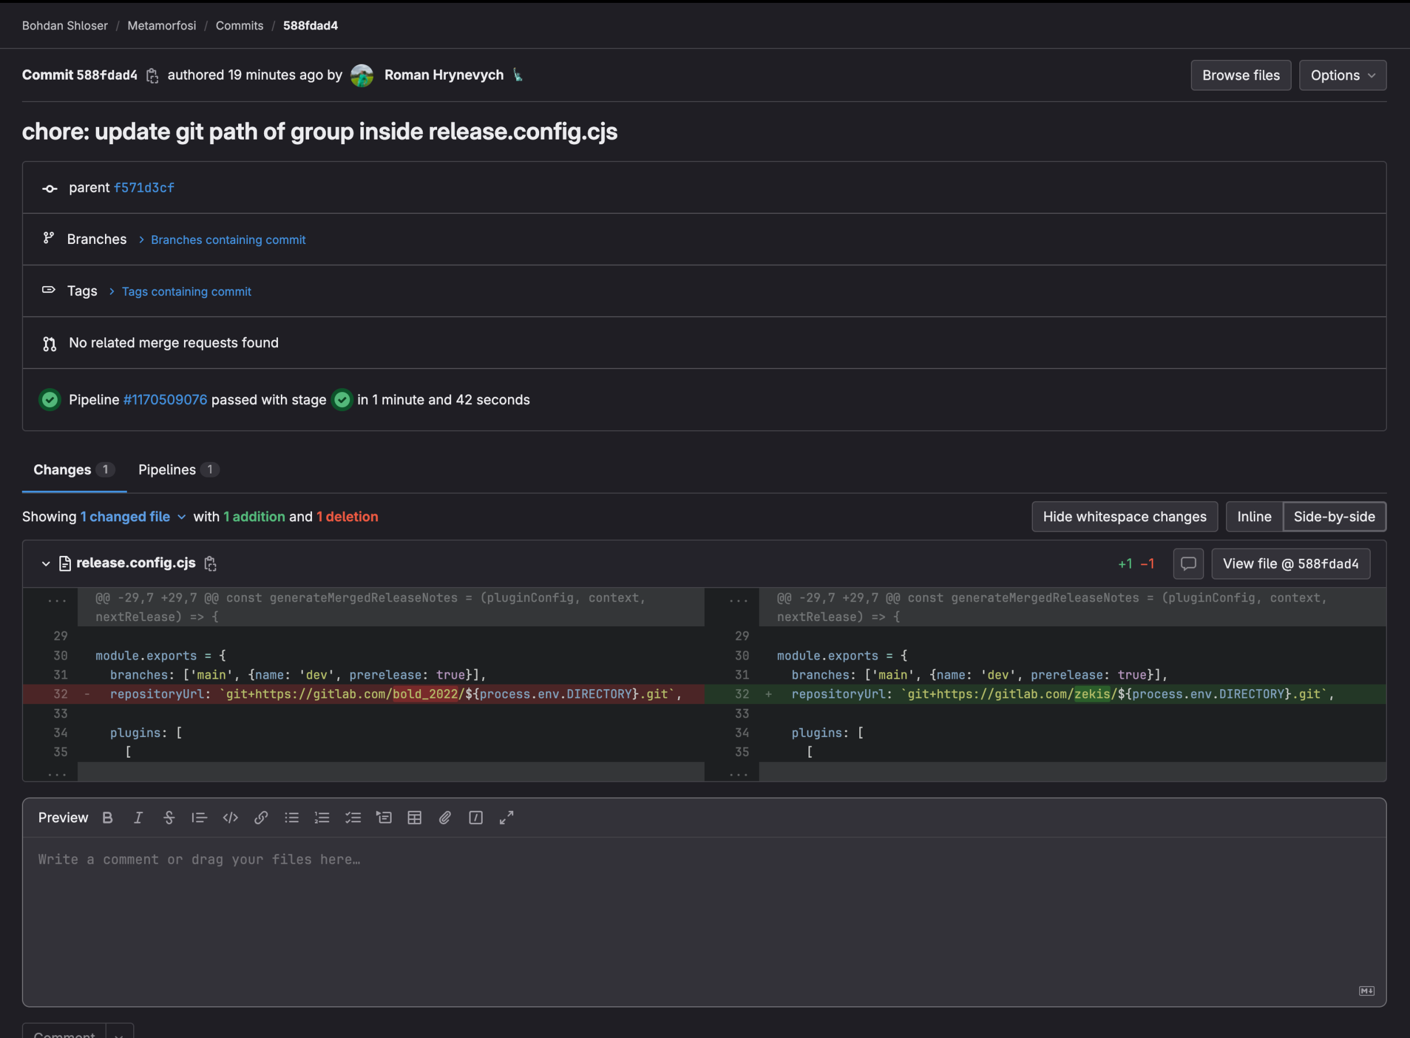Click Browse files button
Screen dimensions: 1410x1038
[1240, 74]
